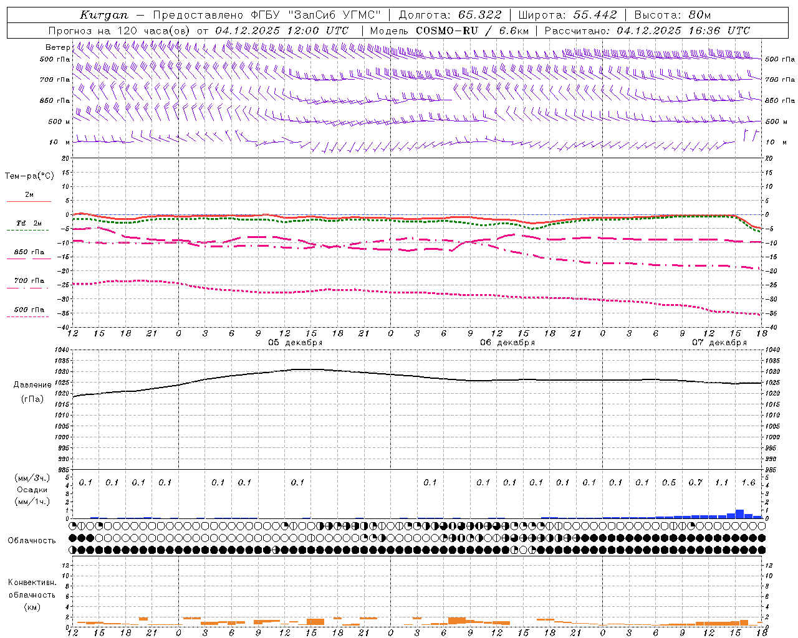Click the 'Тем-ра(°C)' temperature panel label
The height and width of the screenshot is (638, 798).
coord(29,176)
